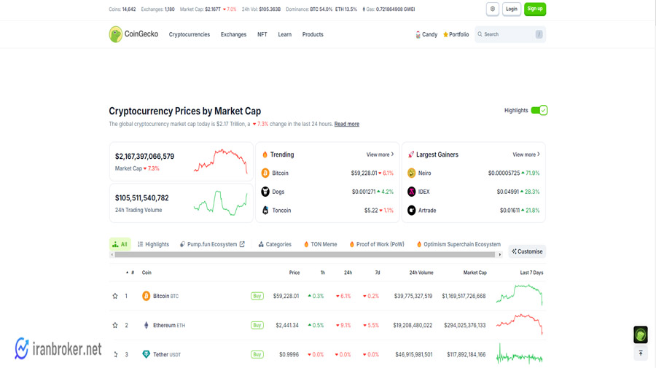This screenshot has height=368, width=656.
Task: Click Buy button in Tether row
Action: (257, 355)
